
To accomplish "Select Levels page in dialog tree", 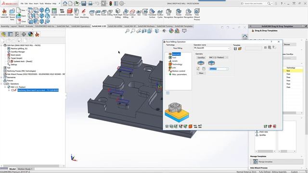I will pyautogui.click(x=175, y=61).
